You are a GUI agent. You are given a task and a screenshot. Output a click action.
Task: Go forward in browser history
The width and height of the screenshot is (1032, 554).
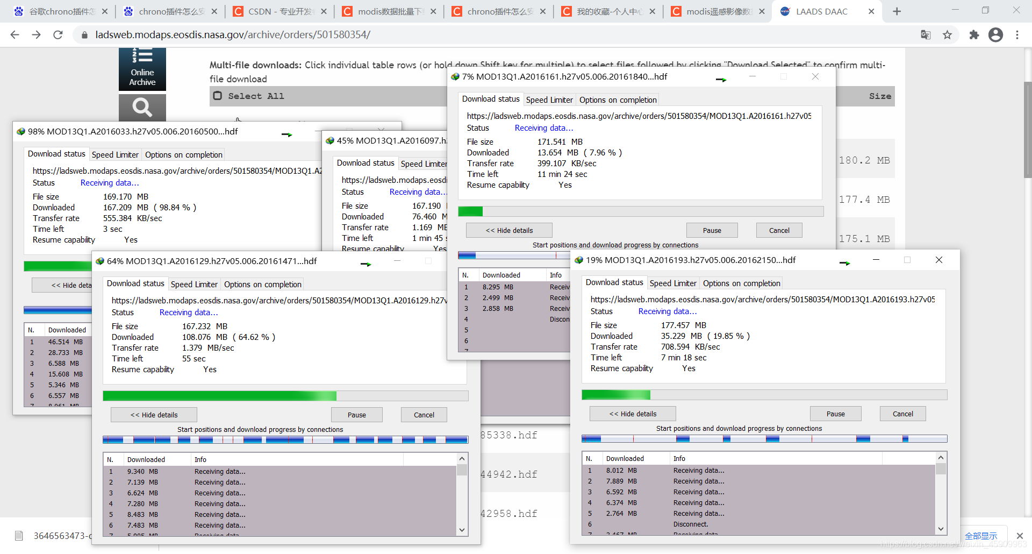click(36, 35)
